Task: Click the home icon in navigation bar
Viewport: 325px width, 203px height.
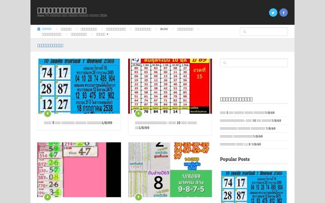Action: tap(39, 29)
